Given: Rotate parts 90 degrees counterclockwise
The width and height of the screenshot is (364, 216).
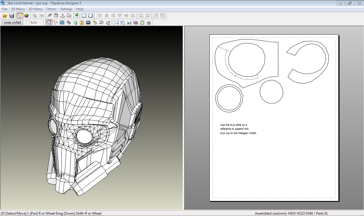Looking at the screenshot, I should (x=141, y=16).
